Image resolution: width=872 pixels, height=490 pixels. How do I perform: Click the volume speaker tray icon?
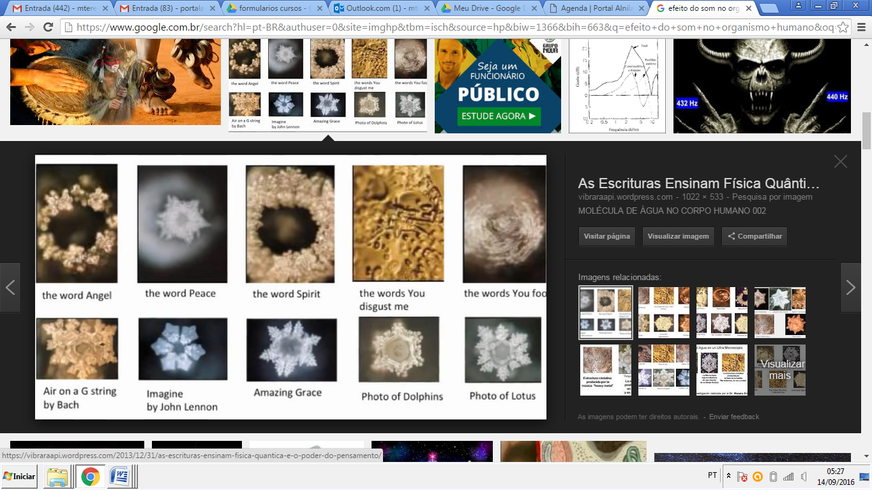click(804, 477)
